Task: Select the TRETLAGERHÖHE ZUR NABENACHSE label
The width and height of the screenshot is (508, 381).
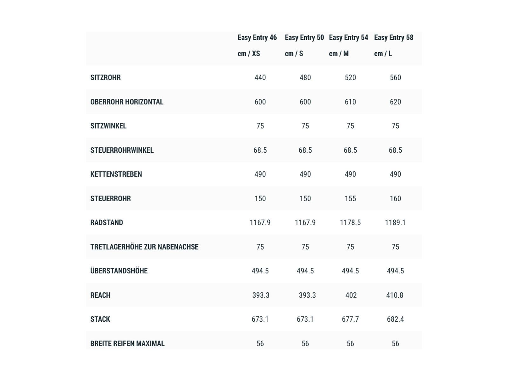Action: pyautogui.click(x=144, y=247)
